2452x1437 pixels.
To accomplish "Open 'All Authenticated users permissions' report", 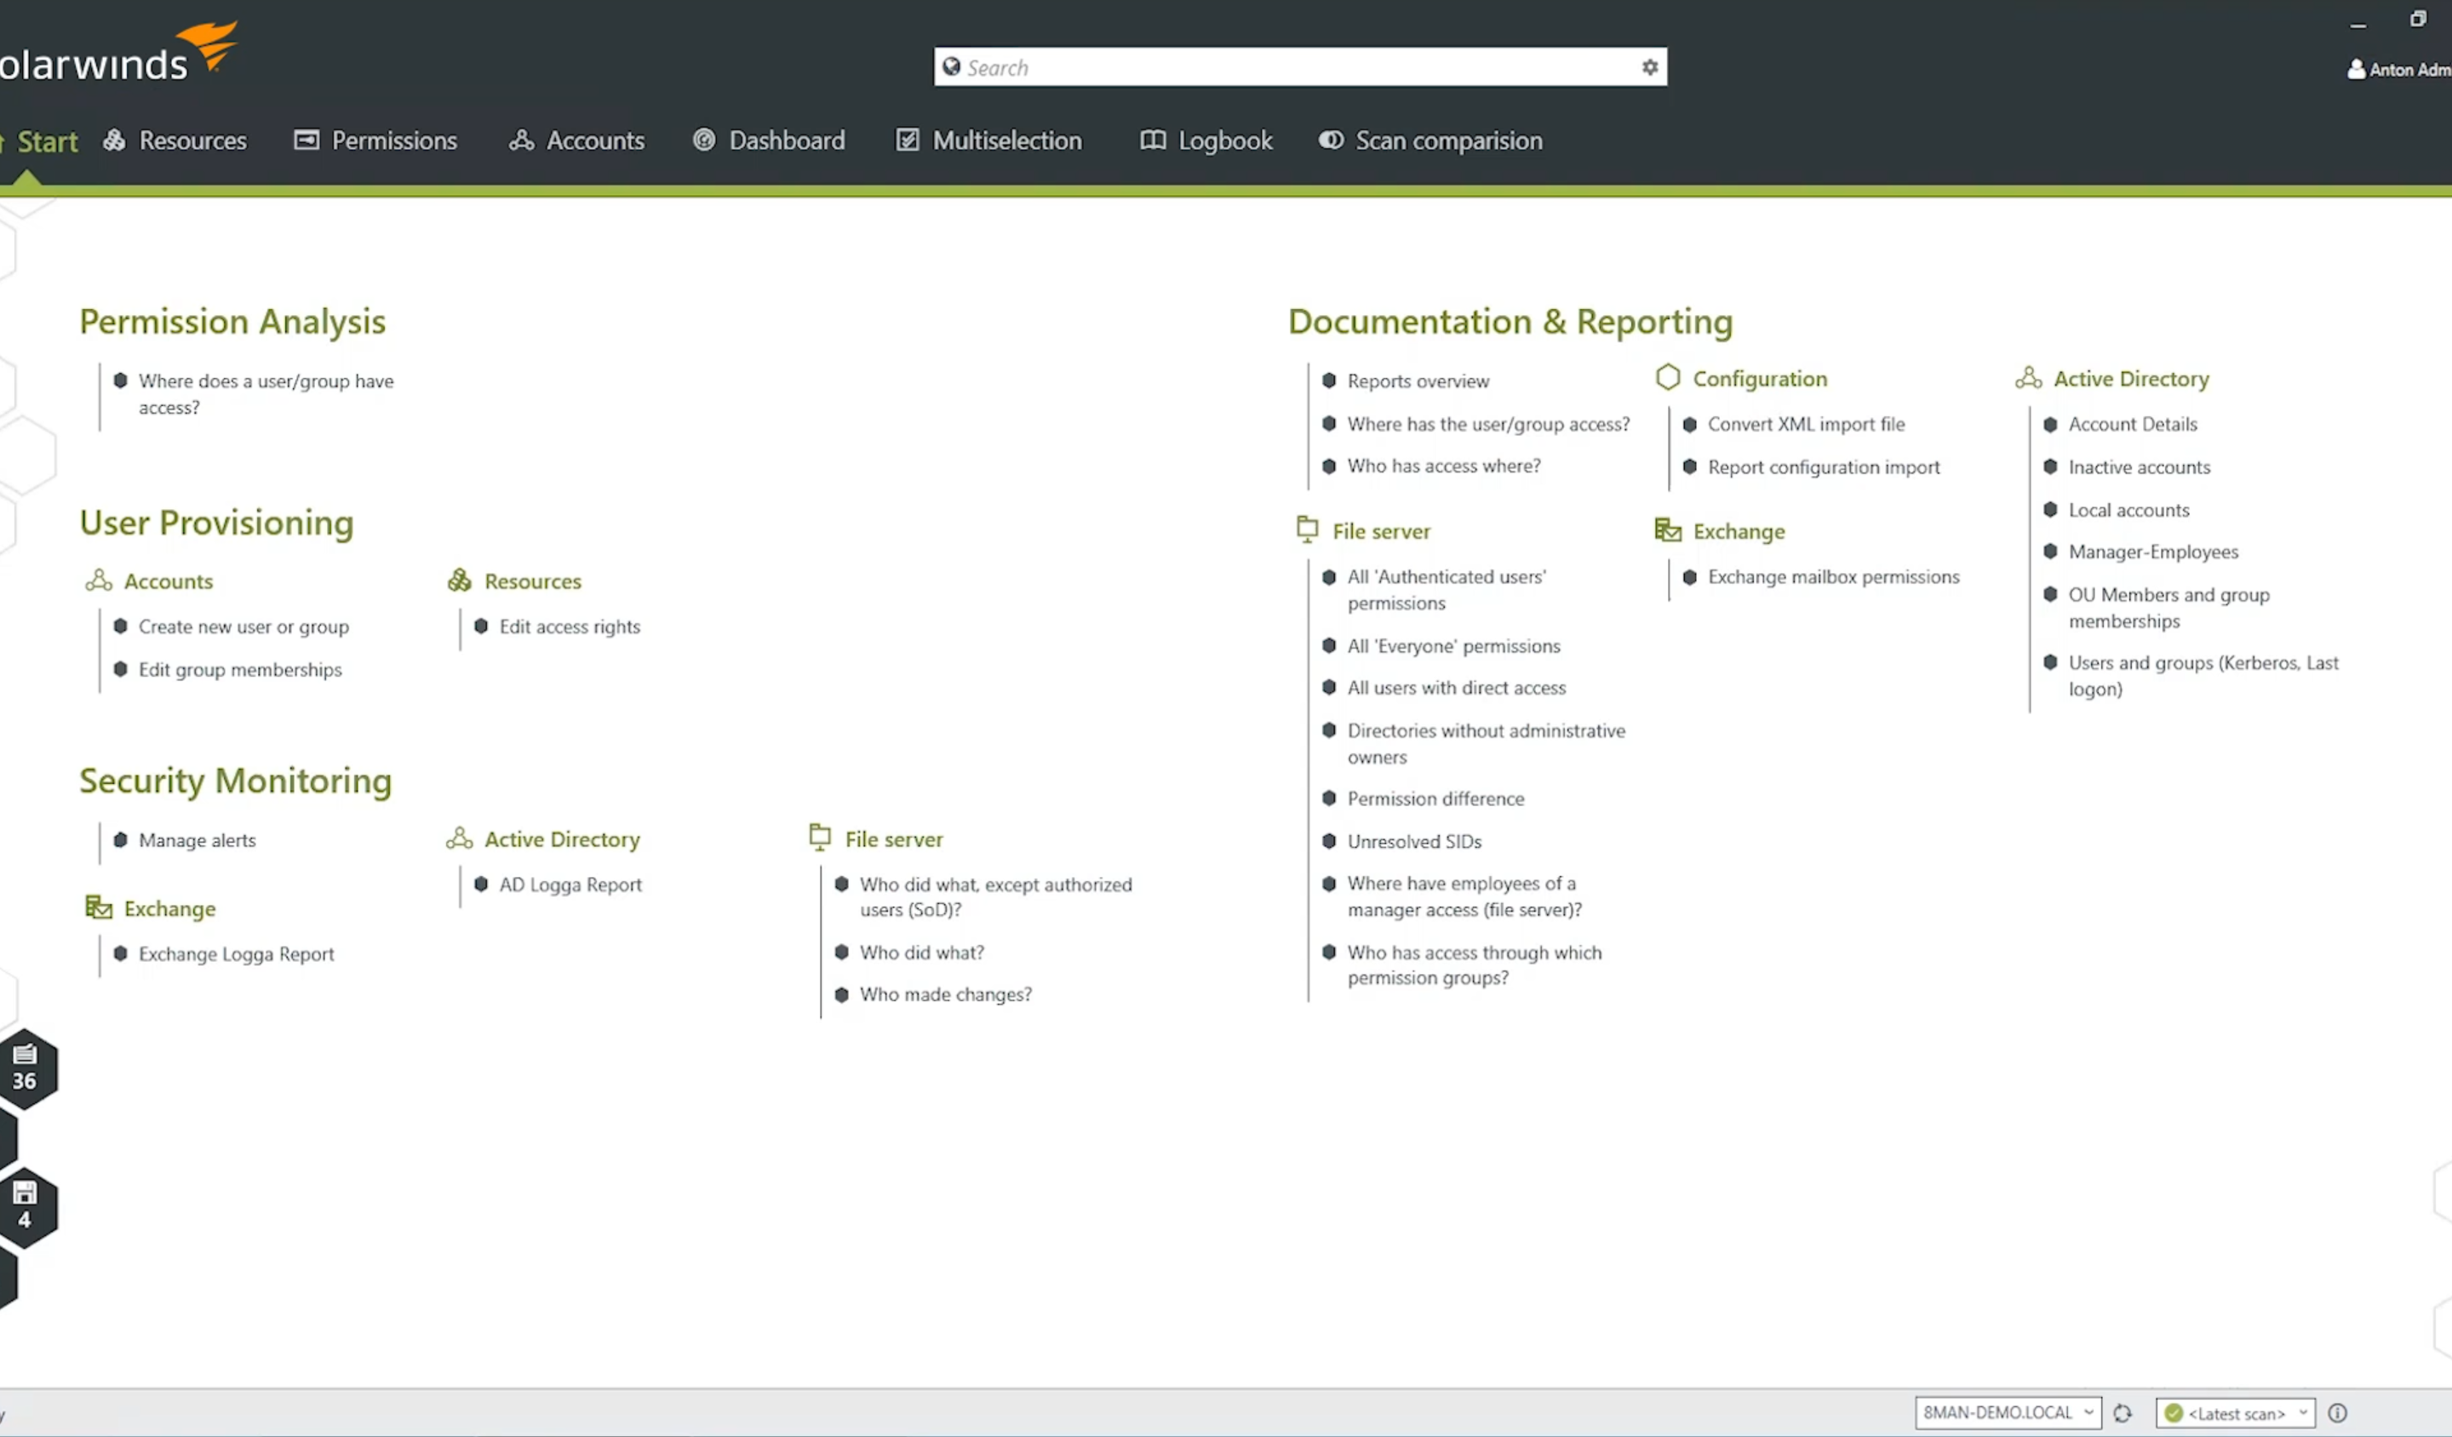I will [1447, 590].
